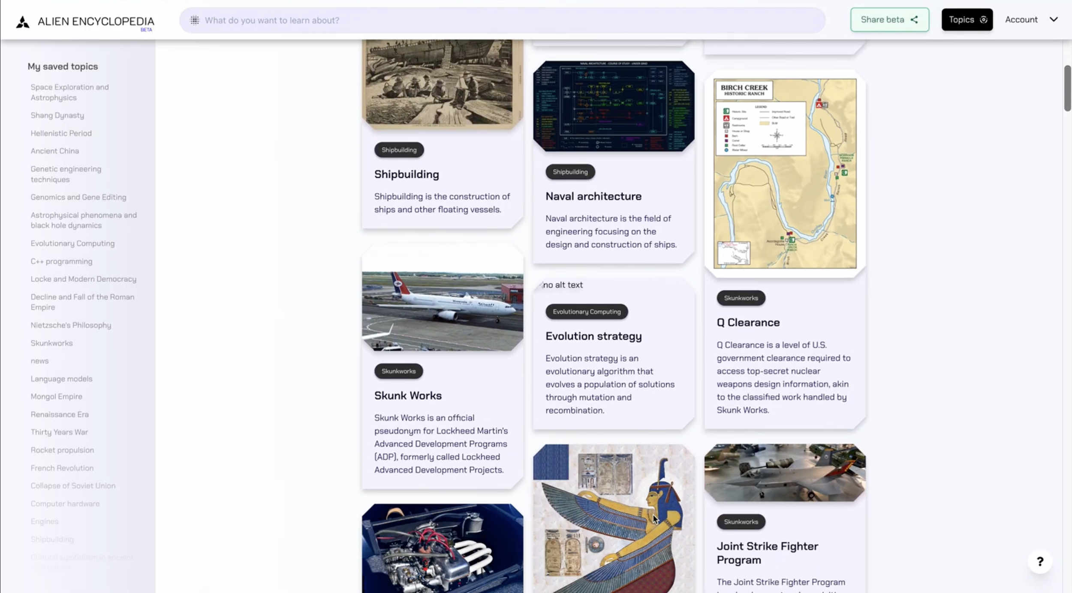Click the Alien Encyclopedia logo icon
This screenshot has width=1072, height=593.
coord(23,21)
